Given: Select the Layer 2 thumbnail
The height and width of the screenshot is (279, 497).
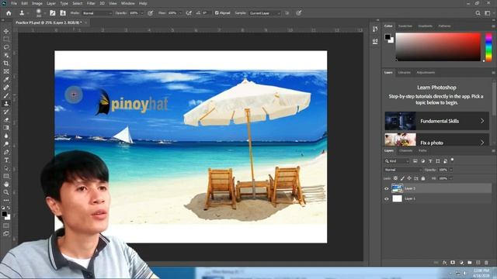Looking at the screenshot, I should coord(397,188).
